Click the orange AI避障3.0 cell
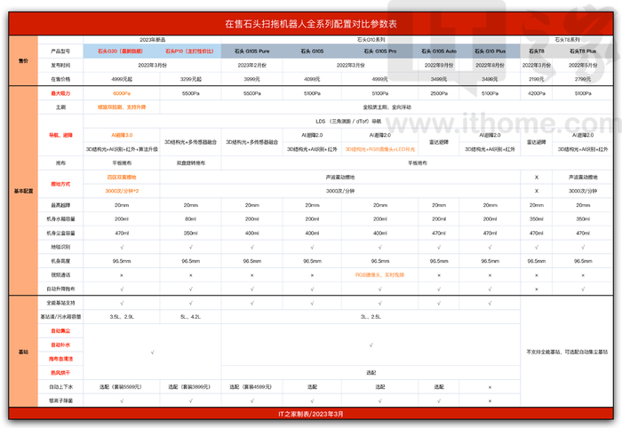This screenshot has width=622, height=428. point(122,135)
